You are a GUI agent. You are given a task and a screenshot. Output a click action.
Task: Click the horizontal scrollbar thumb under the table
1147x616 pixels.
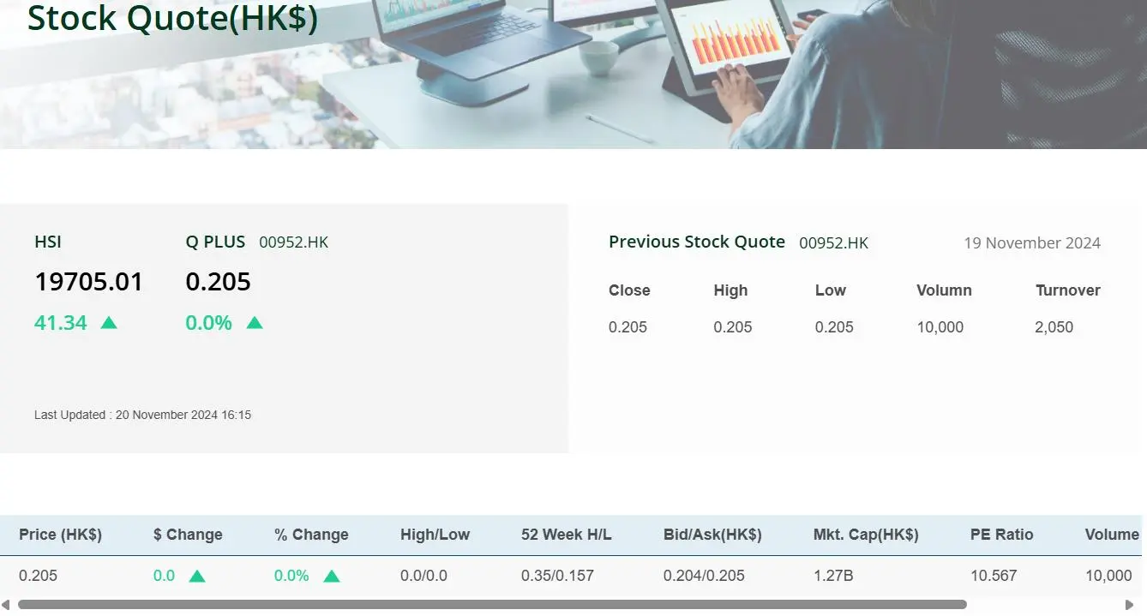pos(492,605)
